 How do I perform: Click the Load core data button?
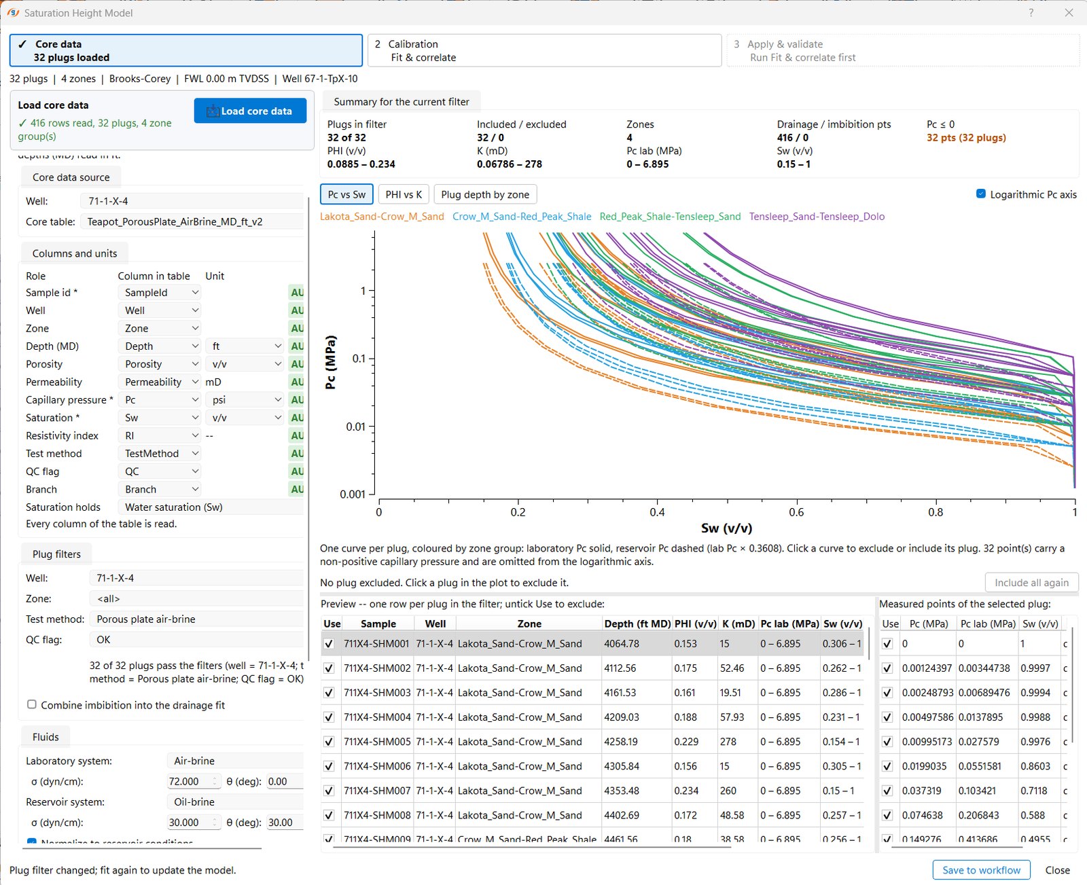pos(250,111)
